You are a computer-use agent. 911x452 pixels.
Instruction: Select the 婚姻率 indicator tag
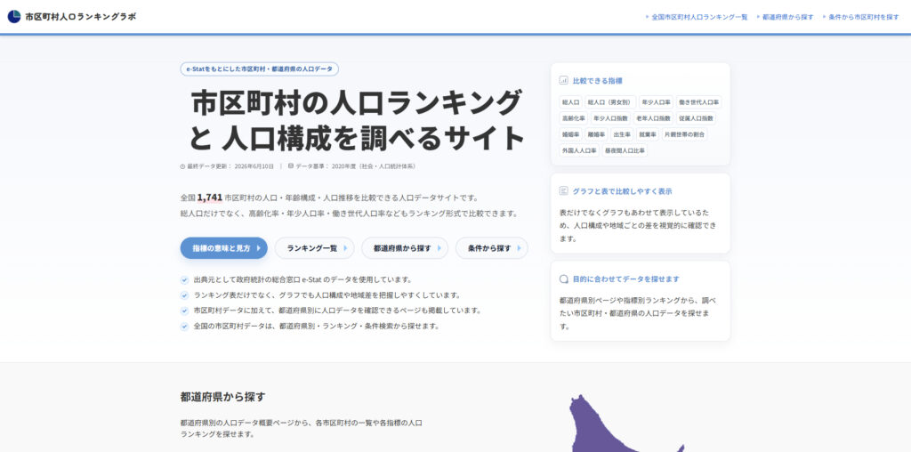coord(570,134)
